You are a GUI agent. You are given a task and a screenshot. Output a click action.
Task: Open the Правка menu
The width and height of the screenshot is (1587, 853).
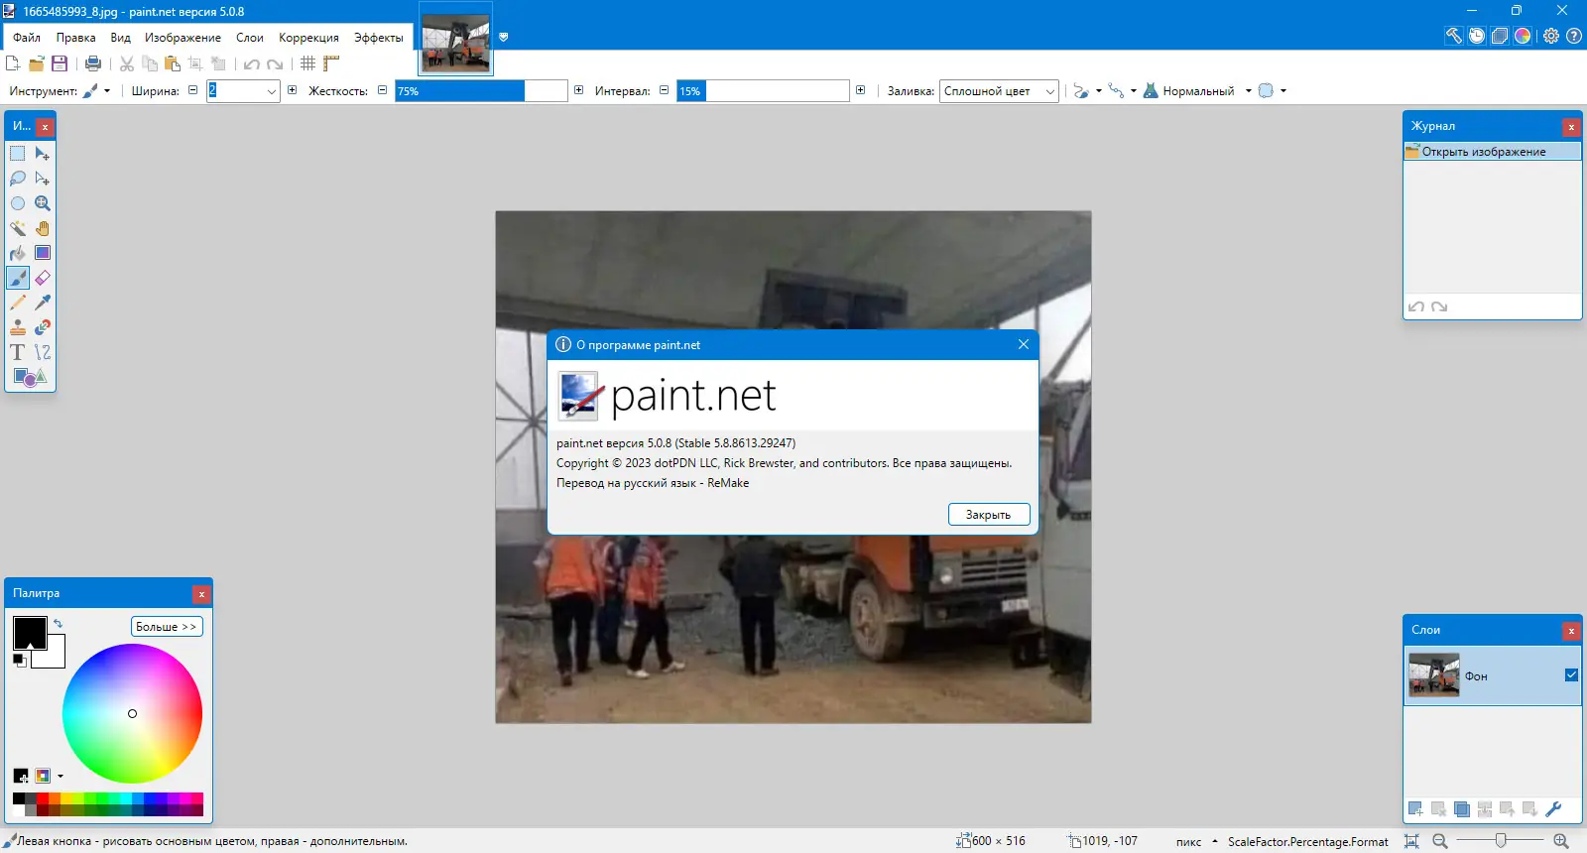tap(76, 38)
